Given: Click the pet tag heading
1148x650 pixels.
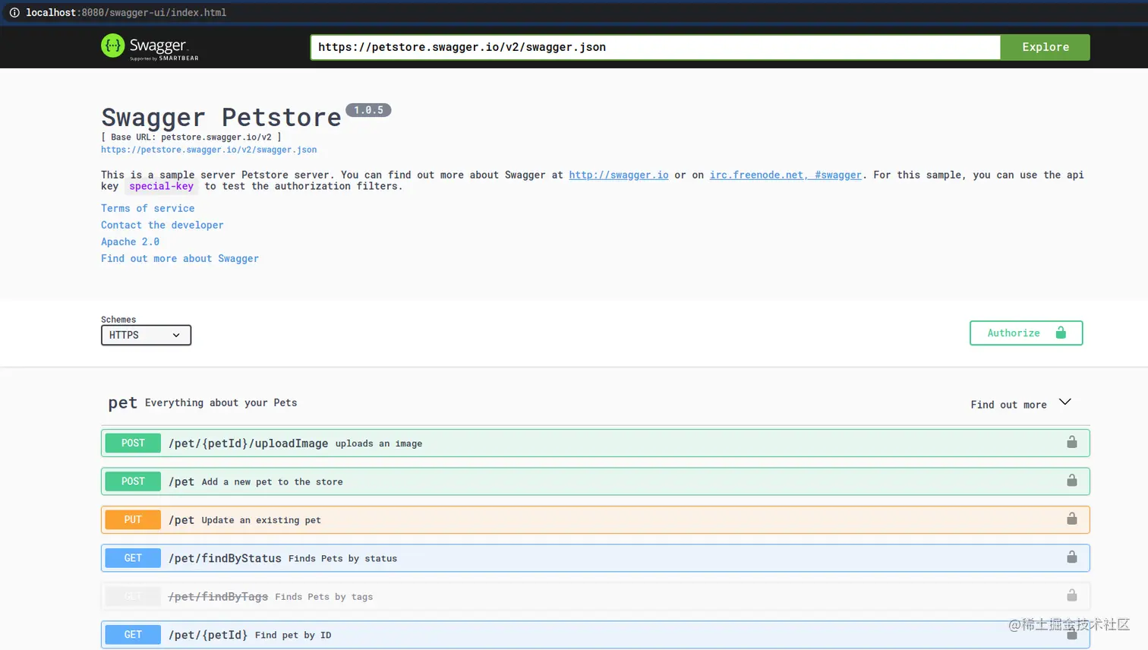Looking at the screenshot, I should 122,402.
